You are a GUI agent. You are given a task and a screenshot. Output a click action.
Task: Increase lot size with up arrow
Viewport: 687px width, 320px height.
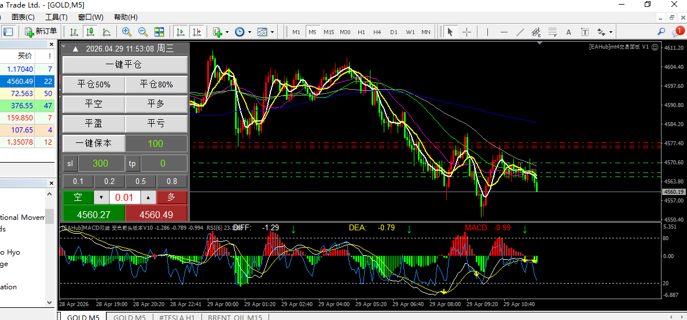[149, 197]
